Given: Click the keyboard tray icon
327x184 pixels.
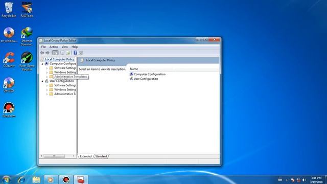Looking at the screenshot, I should tap(280, 179).
